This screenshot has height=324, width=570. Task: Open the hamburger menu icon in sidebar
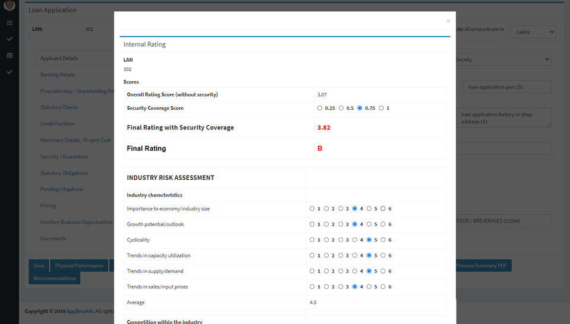(x=9, y=23)
